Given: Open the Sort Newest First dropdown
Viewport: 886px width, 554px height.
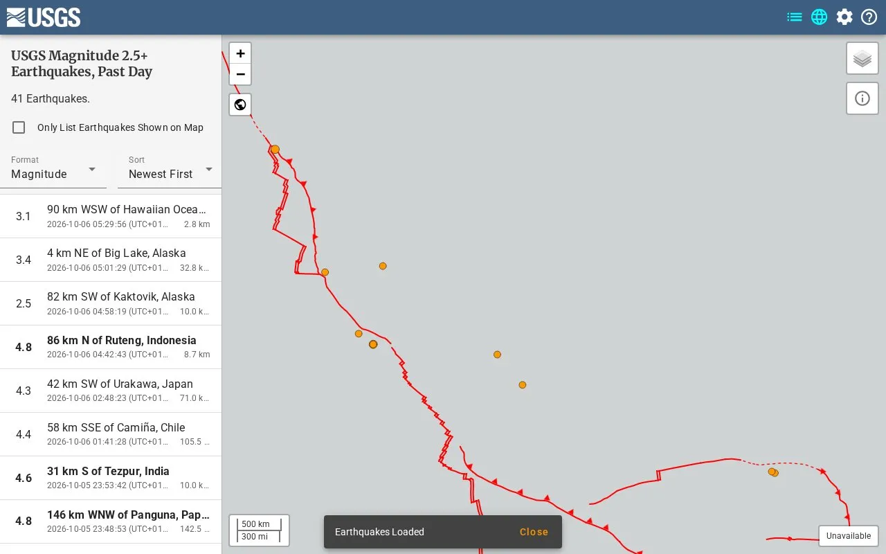Looking at the screenshot, I should pos(170,170).
